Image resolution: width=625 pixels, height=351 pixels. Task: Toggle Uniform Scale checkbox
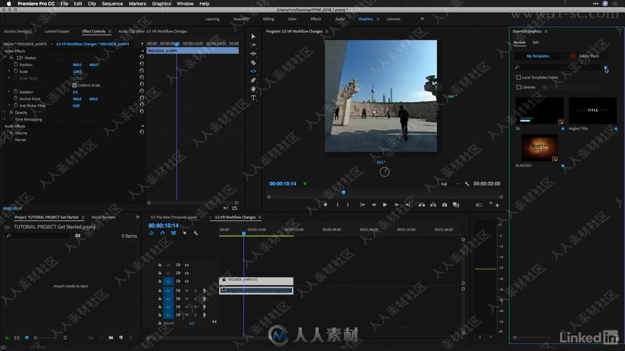pos(75,85)
